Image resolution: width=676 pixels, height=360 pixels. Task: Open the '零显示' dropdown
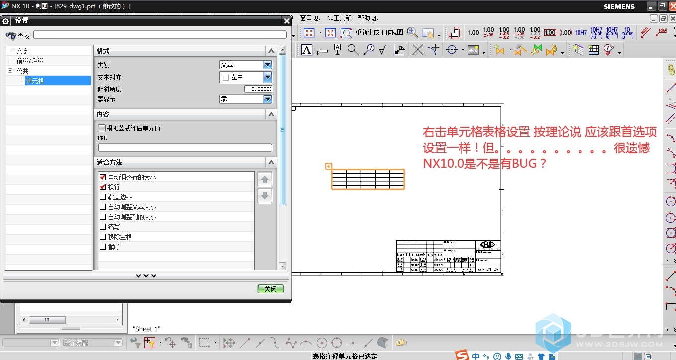[x=246, y=99]
